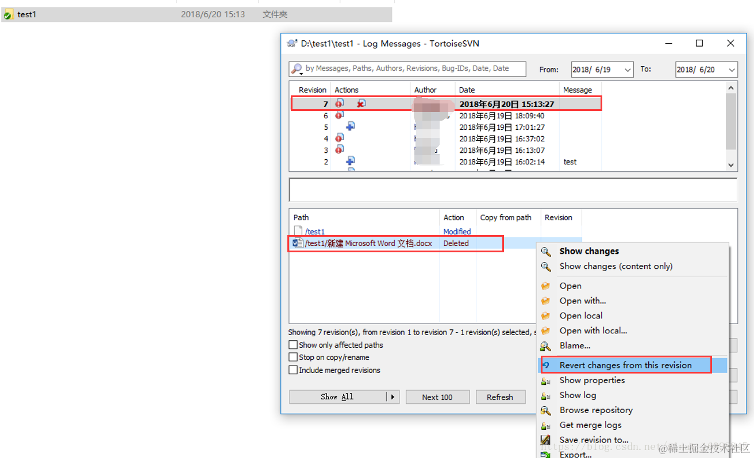The height and width of the screenshot is (458, 754).
Task: Click the TortoiseSVN icon in the title bar
Action: [292, 44]
